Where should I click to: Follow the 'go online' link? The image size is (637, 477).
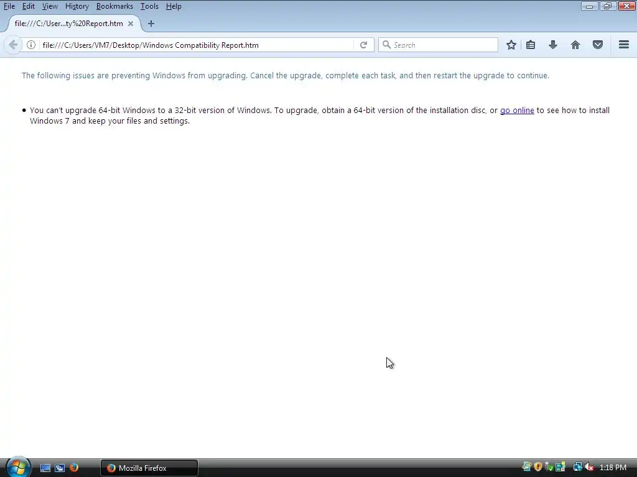517,111
